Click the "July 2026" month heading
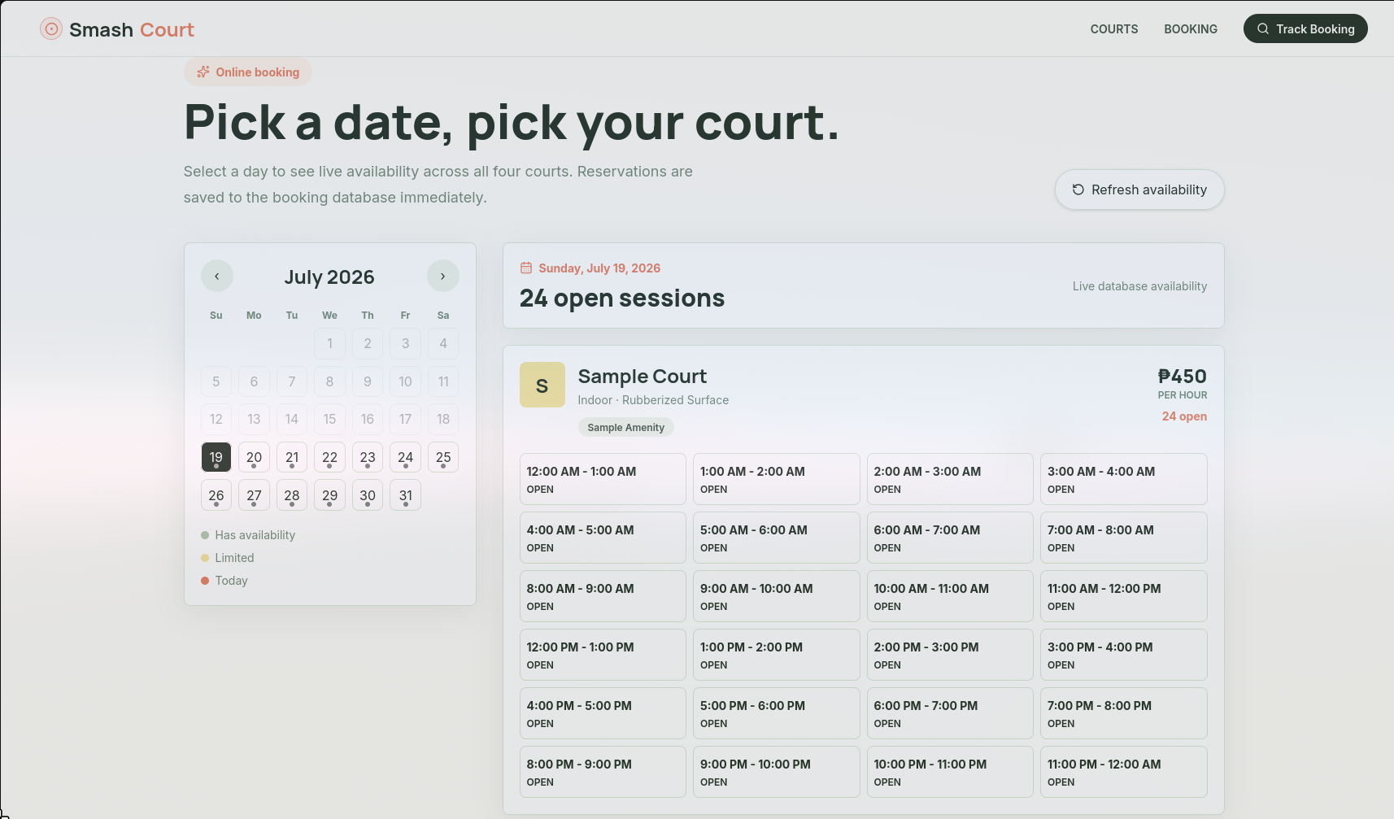 [329, 277]
